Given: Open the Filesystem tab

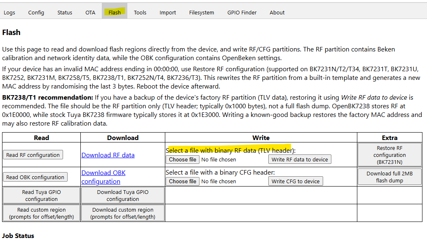Looking at the screenshot, I should pyautogui.click(x=202, y=12).
